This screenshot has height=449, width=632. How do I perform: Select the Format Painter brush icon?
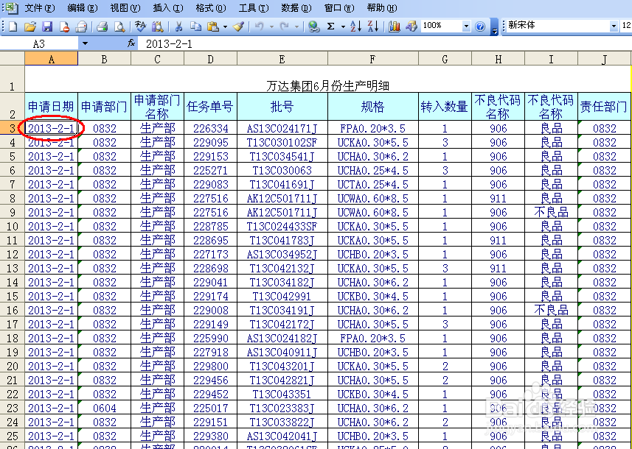239,26
